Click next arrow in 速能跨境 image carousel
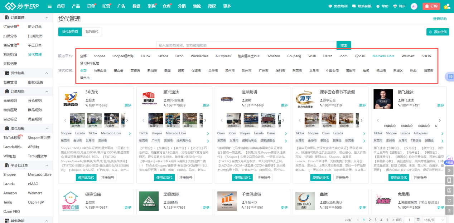 pyautogui.click(x=284, y=120)
